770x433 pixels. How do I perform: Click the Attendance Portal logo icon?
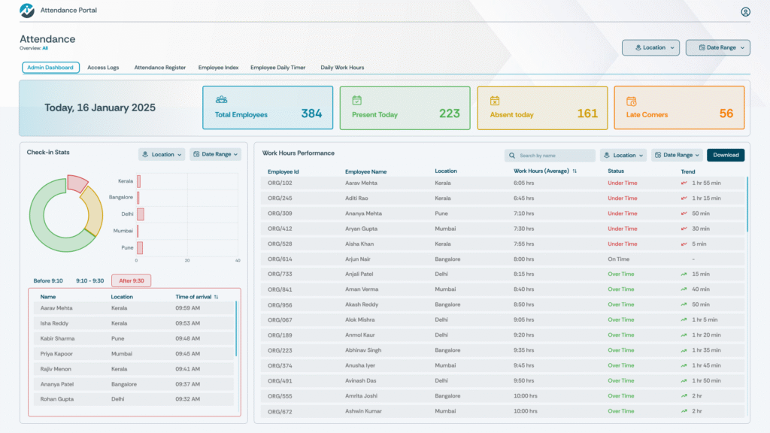(27, 11)
